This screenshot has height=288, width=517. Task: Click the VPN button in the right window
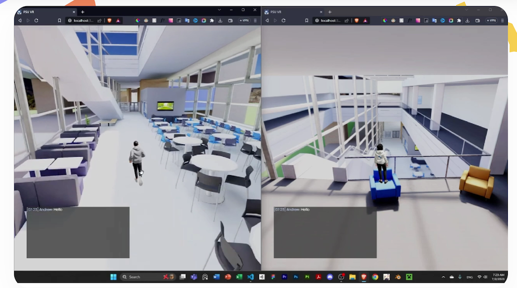pos(492,21)
